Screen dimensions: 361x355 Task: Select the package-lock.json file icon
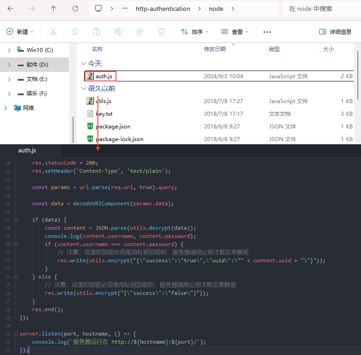point(90,139)
